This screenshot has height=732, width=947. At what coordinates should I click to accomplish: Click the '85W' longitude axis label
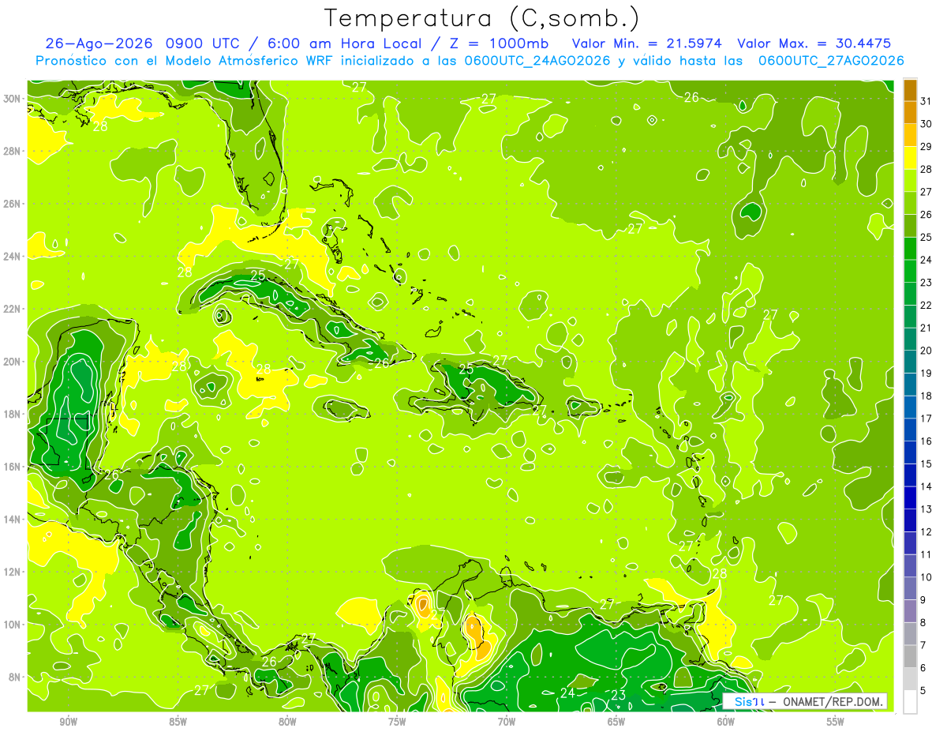pos(178,722)
